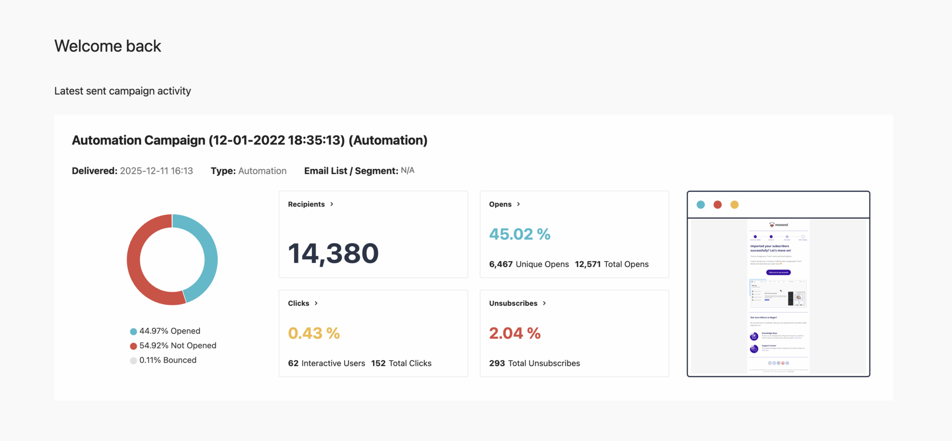952x441 pixels.
Task: Open the YouTube icon in the email footer
Action: click(783, 363)
